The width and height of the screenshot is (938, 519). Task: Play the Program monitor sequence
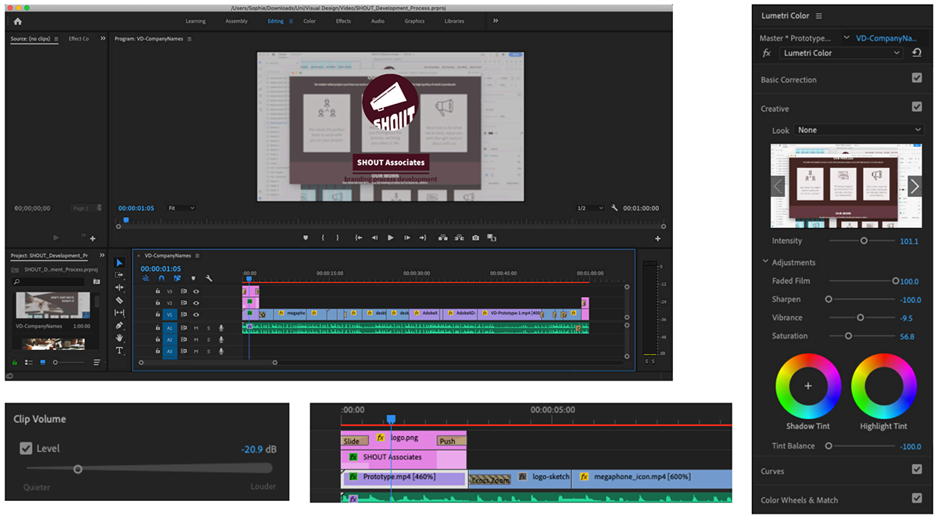click(x=390, y=238)
